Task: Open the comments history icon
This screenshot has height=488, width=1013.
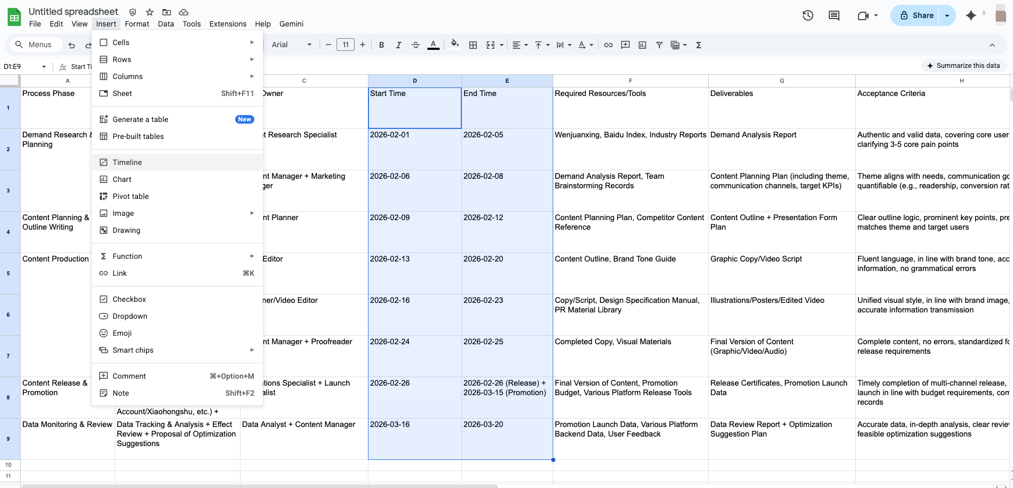Action: pos(834,15)
